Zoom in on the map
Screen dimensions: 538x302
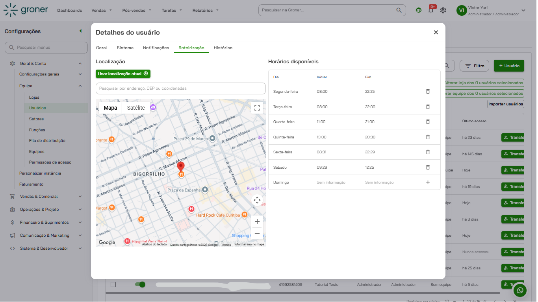coord(257,221)
